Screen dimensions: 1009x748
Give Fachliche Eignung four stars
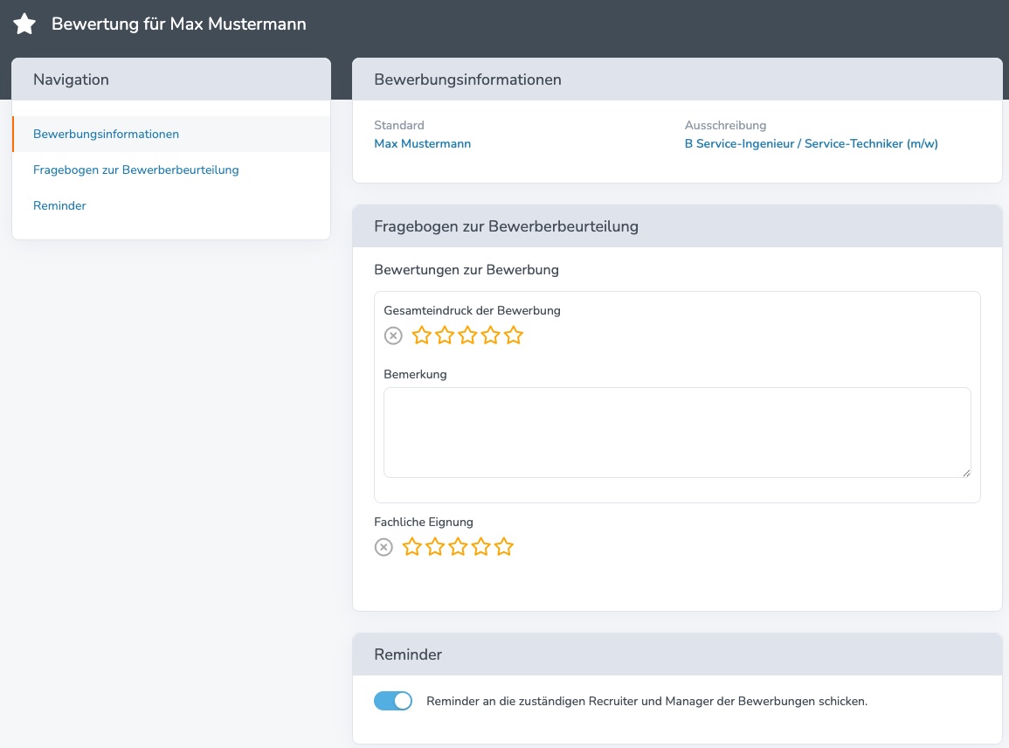tap(481, 548)
